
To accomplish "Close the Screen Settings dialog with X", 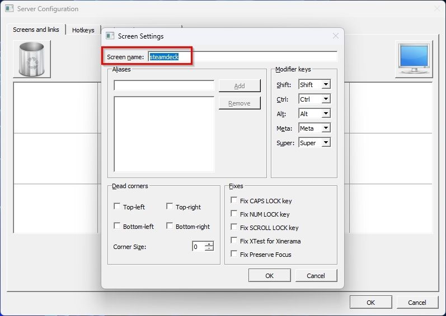I will (336, 36).
